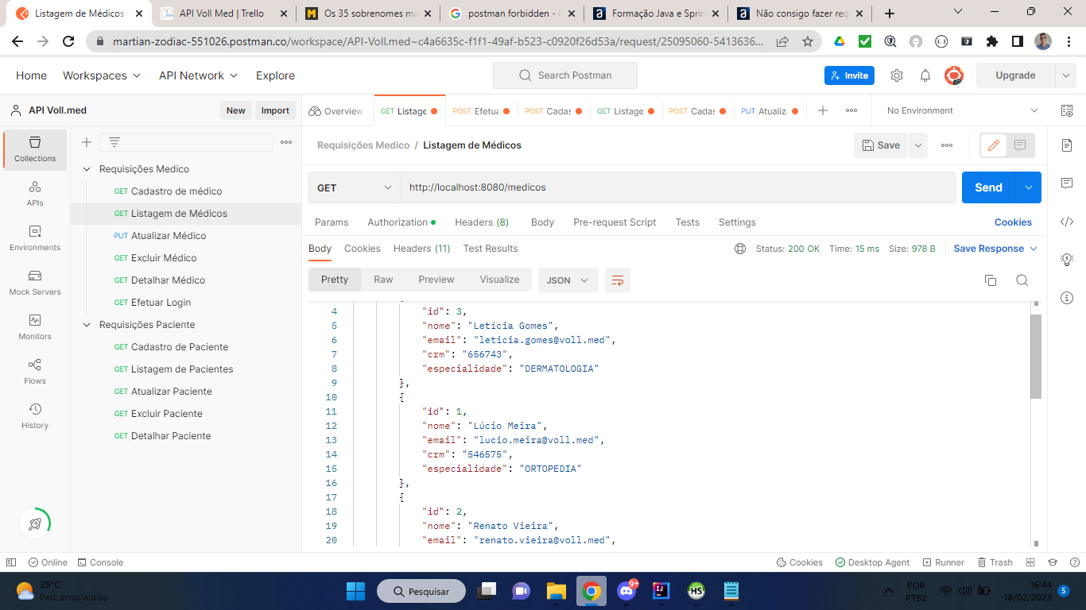Switch to the Authorization tab

(x=401, y=222)
